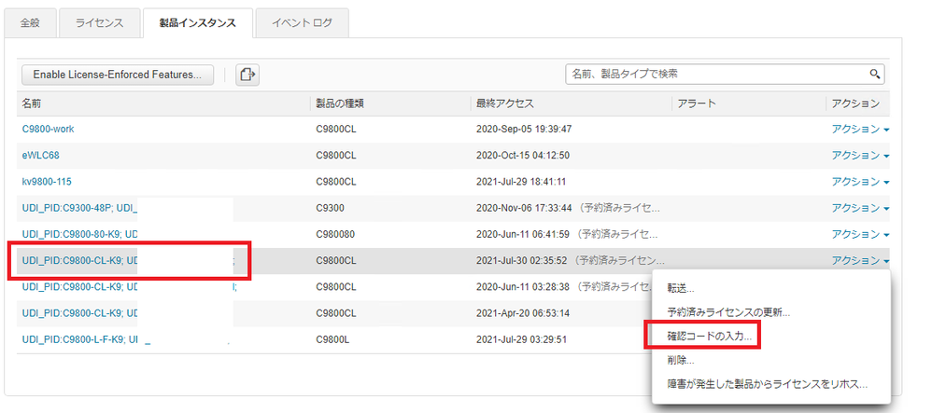
Task: Expand アクション dropdown for C9300 row
Action: 860,208
